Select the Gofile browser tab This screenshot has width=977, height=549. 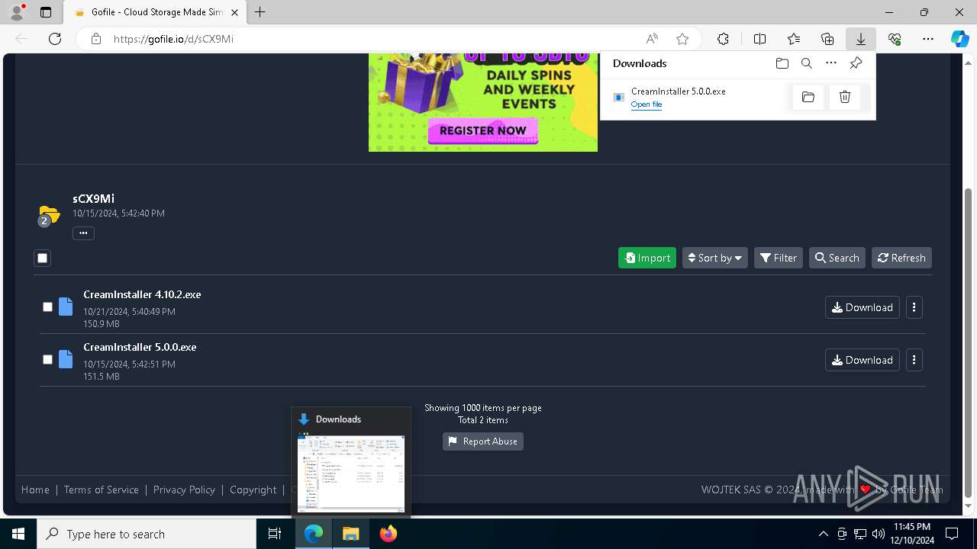click(x=156, y=12)
